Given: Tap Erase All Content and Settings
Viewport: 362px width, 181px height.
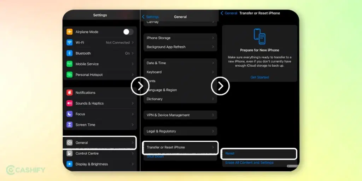Looking at the screenshot, I should (x=249, y=163).
